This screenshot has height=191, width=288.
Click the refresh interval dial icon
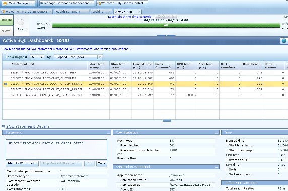(x=21, y=22)
